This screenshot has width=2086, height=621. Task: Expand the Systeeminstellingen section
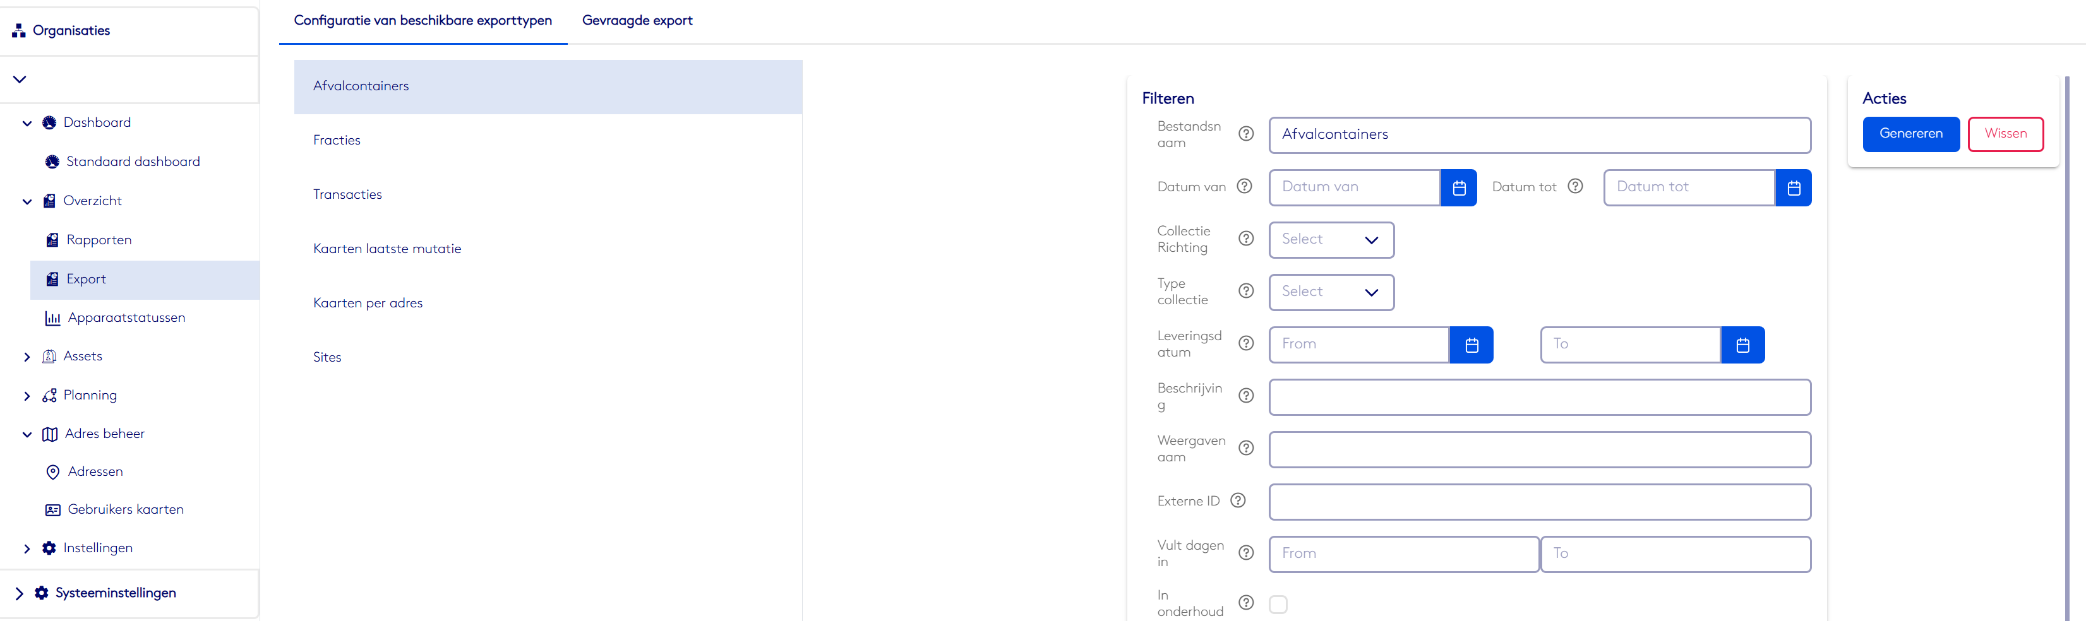point(20,593)
